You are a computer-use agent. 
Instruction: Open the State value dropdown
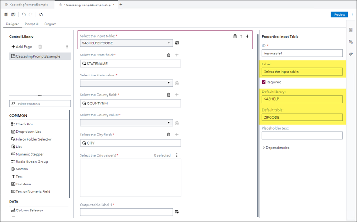pos(126,83)
